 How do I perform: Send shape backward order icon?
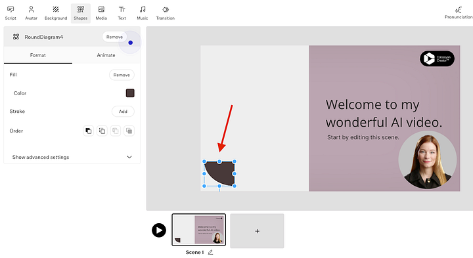pyautogui.click(x=116, y=131)
